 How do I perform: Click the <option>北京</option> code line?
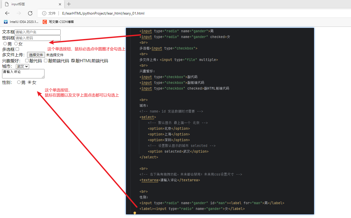point(169,128)
